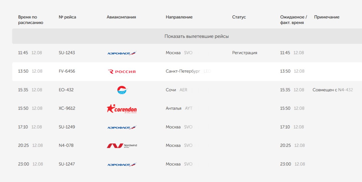Click the Aeroflot logo for flight SU-1243
362x182 pixels.
[122, 53]
